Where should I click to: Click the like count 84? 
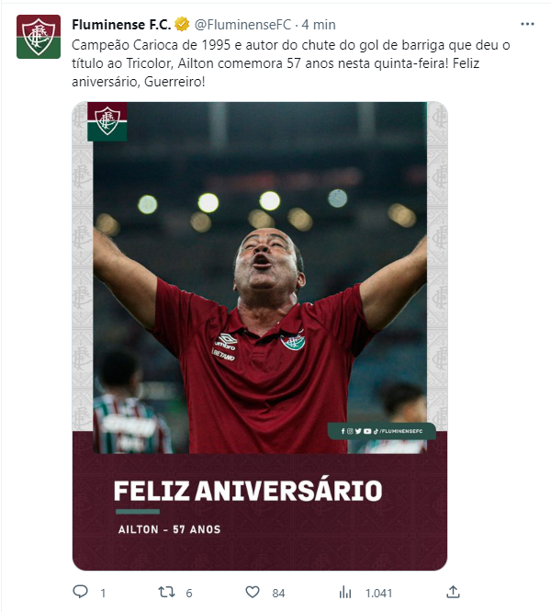coord(278,594)
